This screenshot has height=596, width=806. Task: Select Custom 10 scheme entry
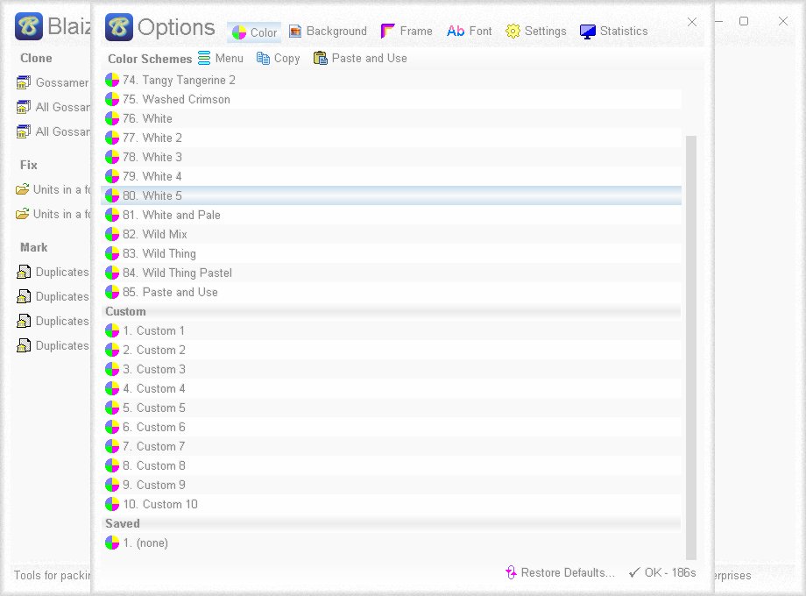coord(392,505)
